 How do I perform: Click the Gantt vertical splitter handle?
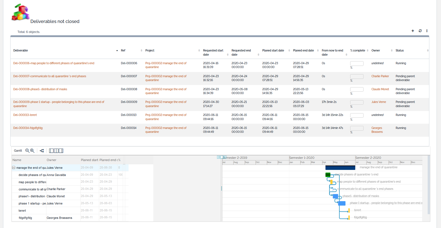[221, 188]
